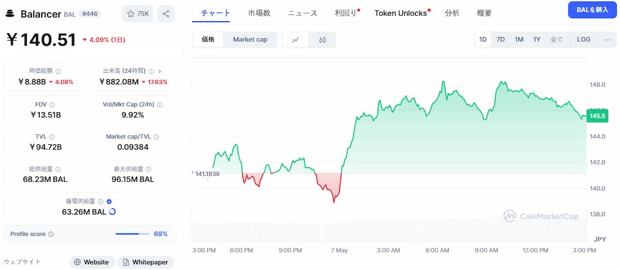The height and width of the screenshot is (270, 620).
Task: Click the star watchlist icon showing 75K
Action: (x=137, y=14)
